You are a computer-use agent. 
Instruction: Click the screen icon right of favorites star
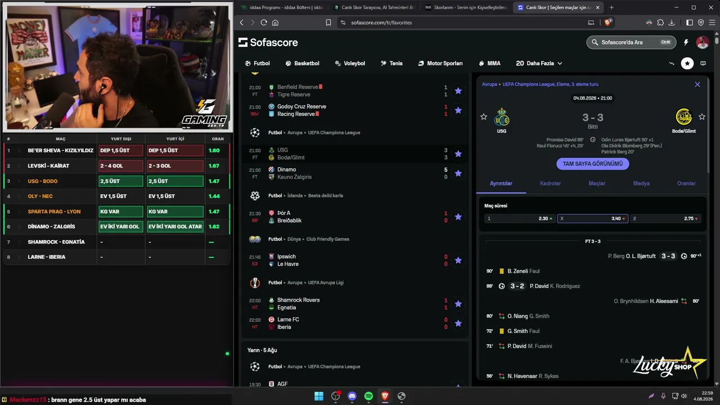703,64
